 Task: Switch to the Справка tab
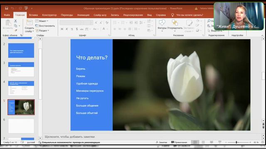coord(161,15)
